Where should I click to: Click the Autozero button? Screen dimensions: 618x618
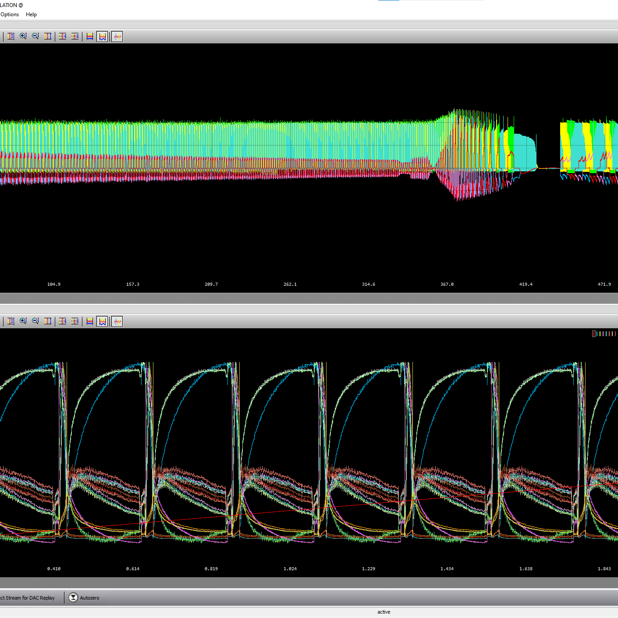tap(84, 597)
